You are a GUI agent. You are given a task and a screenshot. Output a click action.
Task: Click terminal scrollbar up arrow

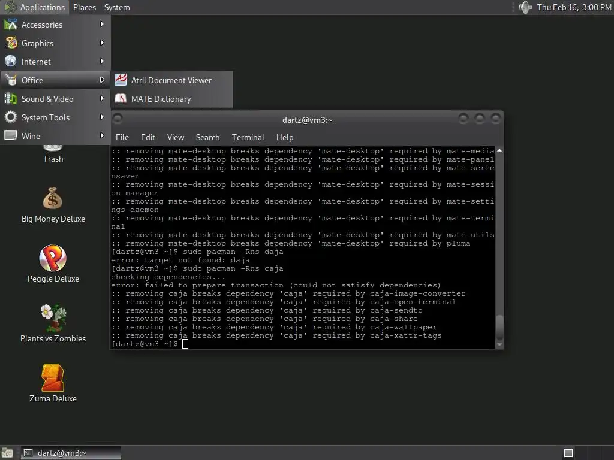pos(499,150)
